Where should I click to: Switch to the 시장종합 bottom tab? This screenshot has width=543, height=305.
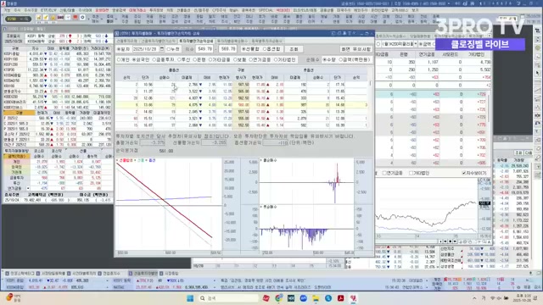click(170, 274)
